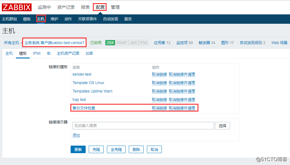Click the ZABBIX logo
Image resolution: width=290 pixels, height=165 pixels.
17,7
